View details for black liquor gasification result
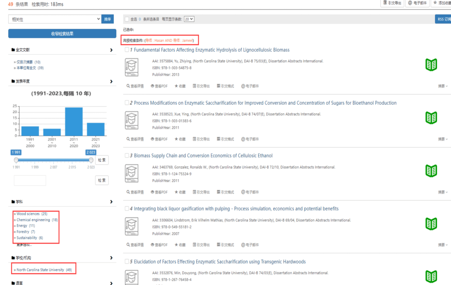Screen dimensions: 451x285 [135, 245]
